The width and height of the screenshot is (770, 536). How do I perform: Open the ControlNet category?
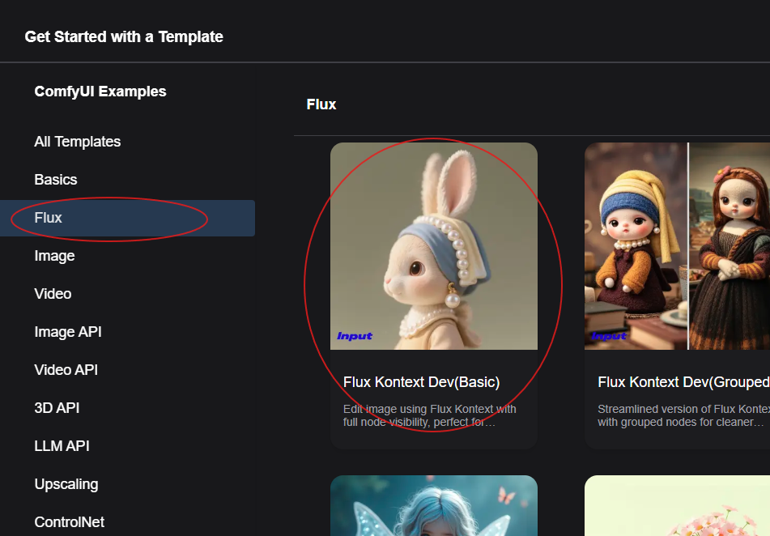[70, 522]
